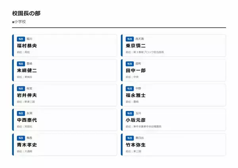
Task: Click the name 乗京慎二
Action: pyautogui.click(x=136, y=46)
